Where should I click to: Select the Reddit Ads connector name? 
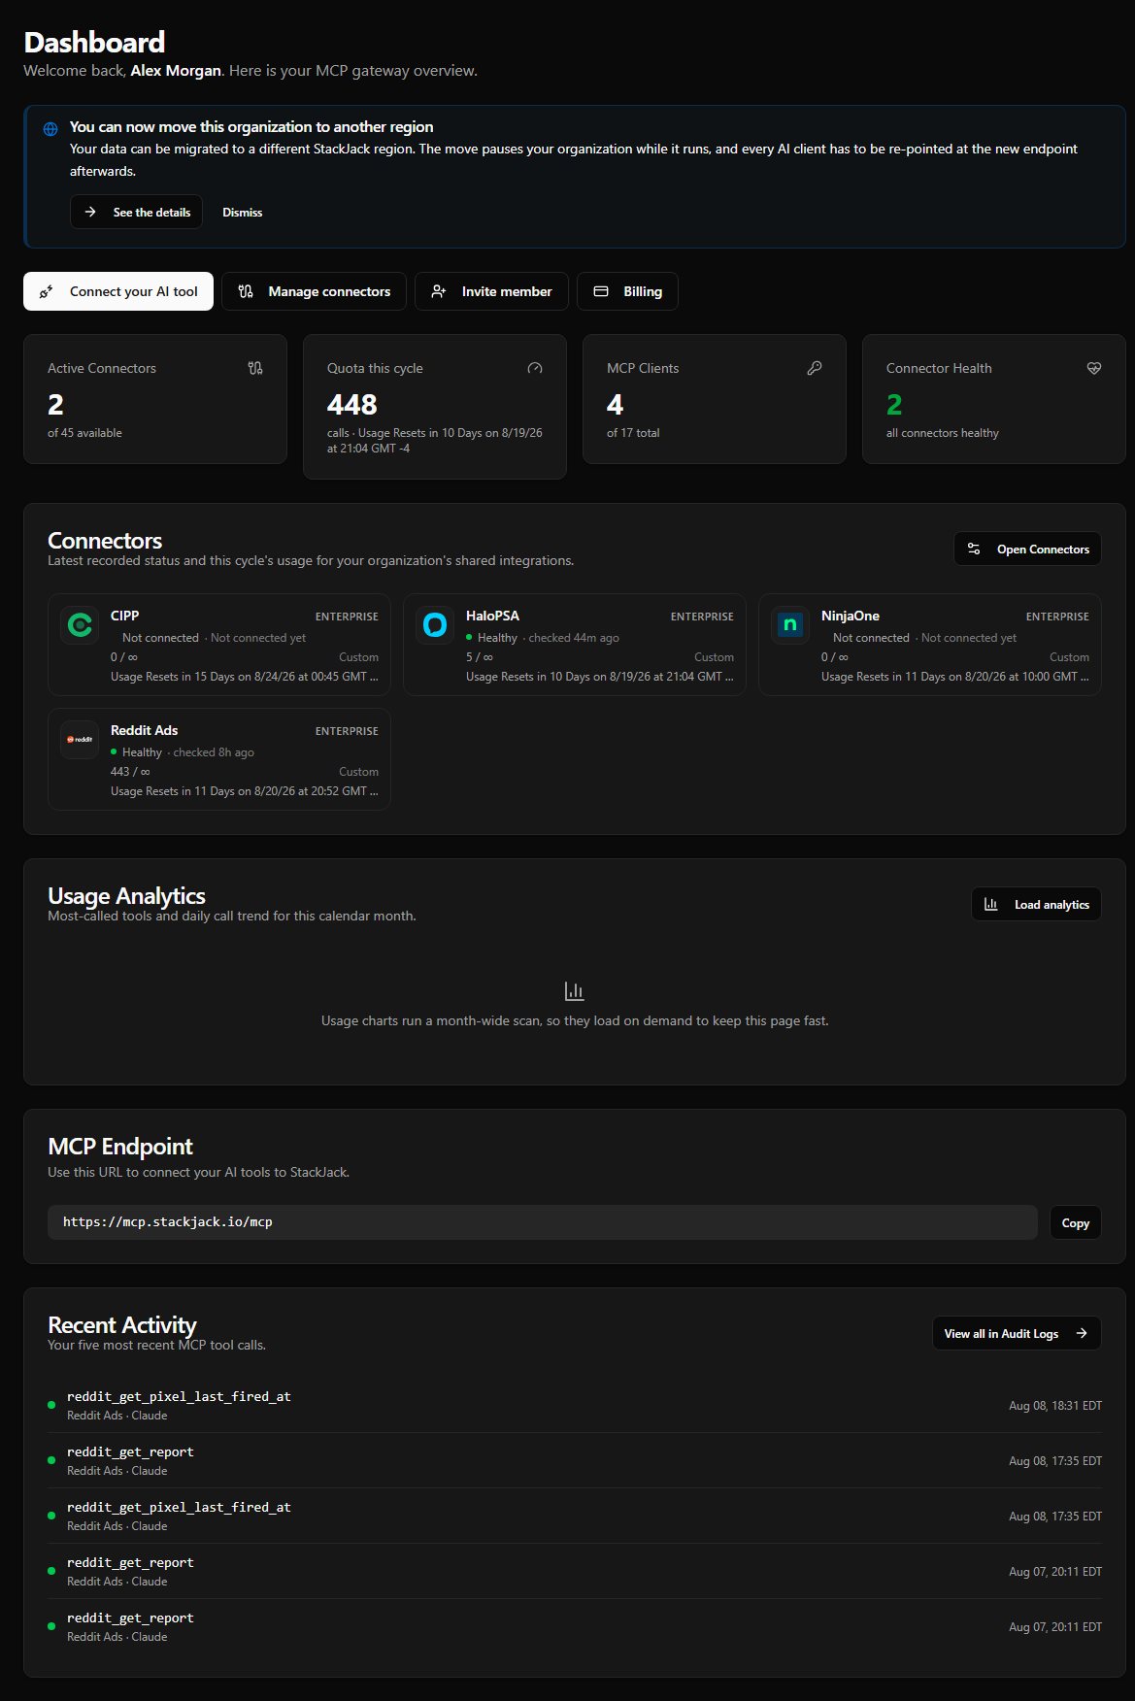144,730
